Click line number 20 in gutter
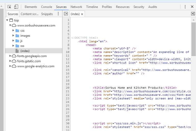 pyautogui.click(x=68, y=88)
